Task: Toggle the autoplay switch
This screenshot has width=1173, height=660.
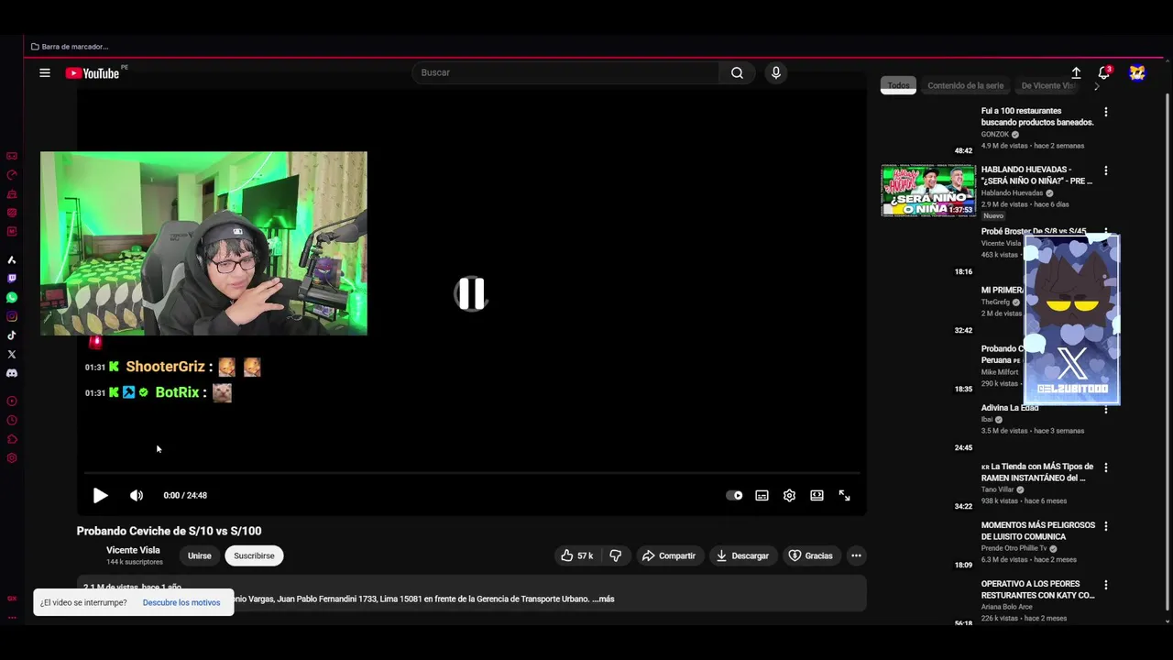Action: pos(734,495)
